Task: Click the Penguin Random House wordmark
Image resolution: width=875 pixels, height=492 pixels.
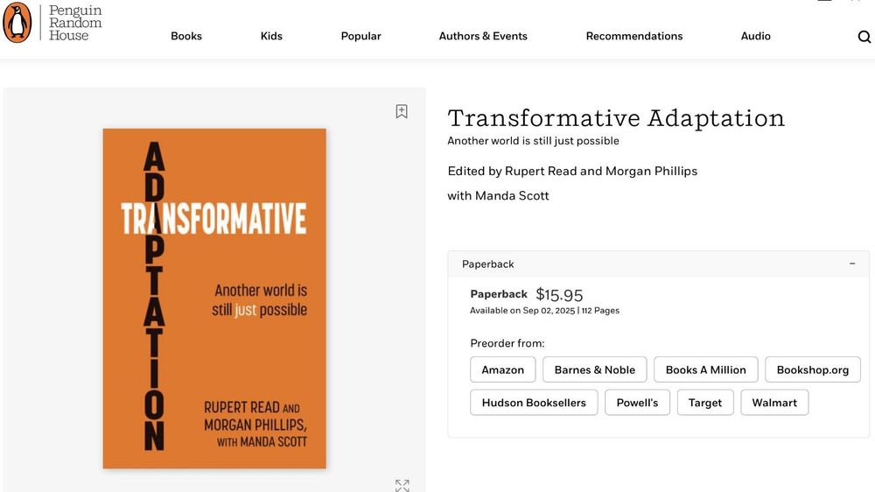Action: click(x=75, y=23)
